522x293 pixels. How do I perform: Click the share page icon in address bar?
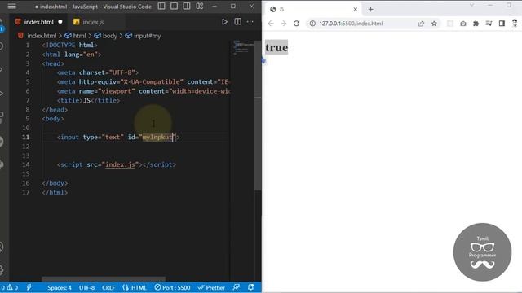click(x=421, y=24)
